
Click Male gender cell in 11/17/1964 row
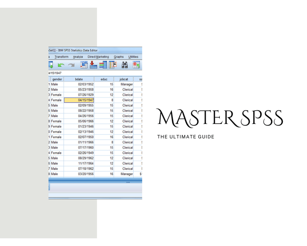pyautogui.click(x=57, y=164)
